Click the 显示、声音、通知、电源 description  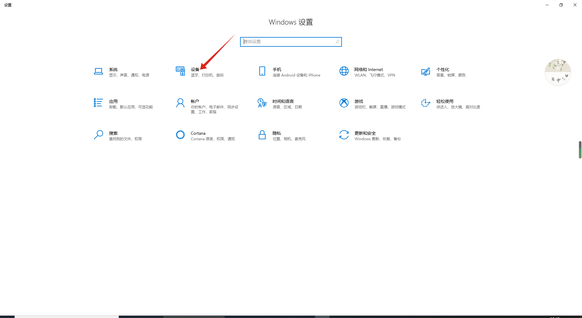129,75
